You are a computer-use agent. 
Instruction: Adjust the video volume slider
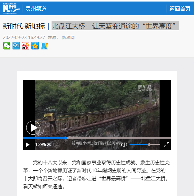coord(145,144)
